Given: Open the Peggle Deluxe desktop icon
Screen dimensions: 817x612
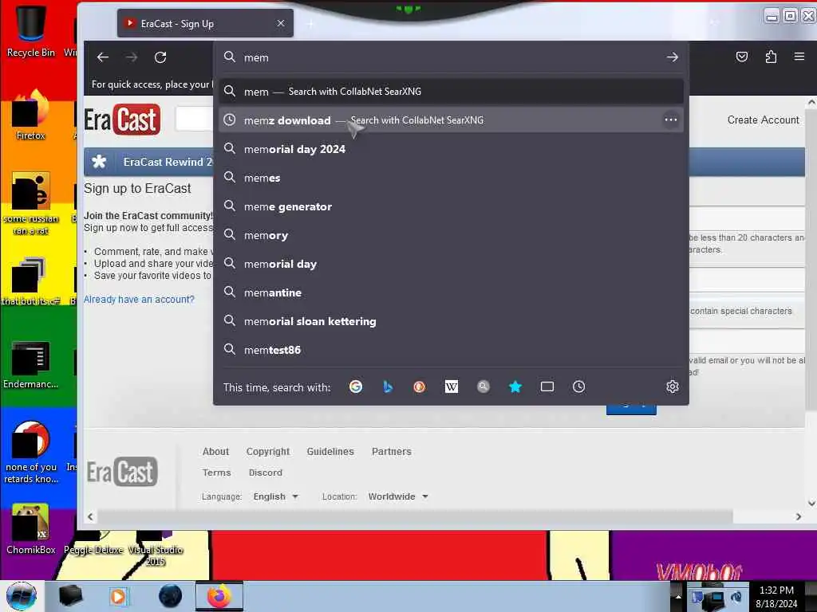Looking at the screenshot, I should [x=94, y=542].
